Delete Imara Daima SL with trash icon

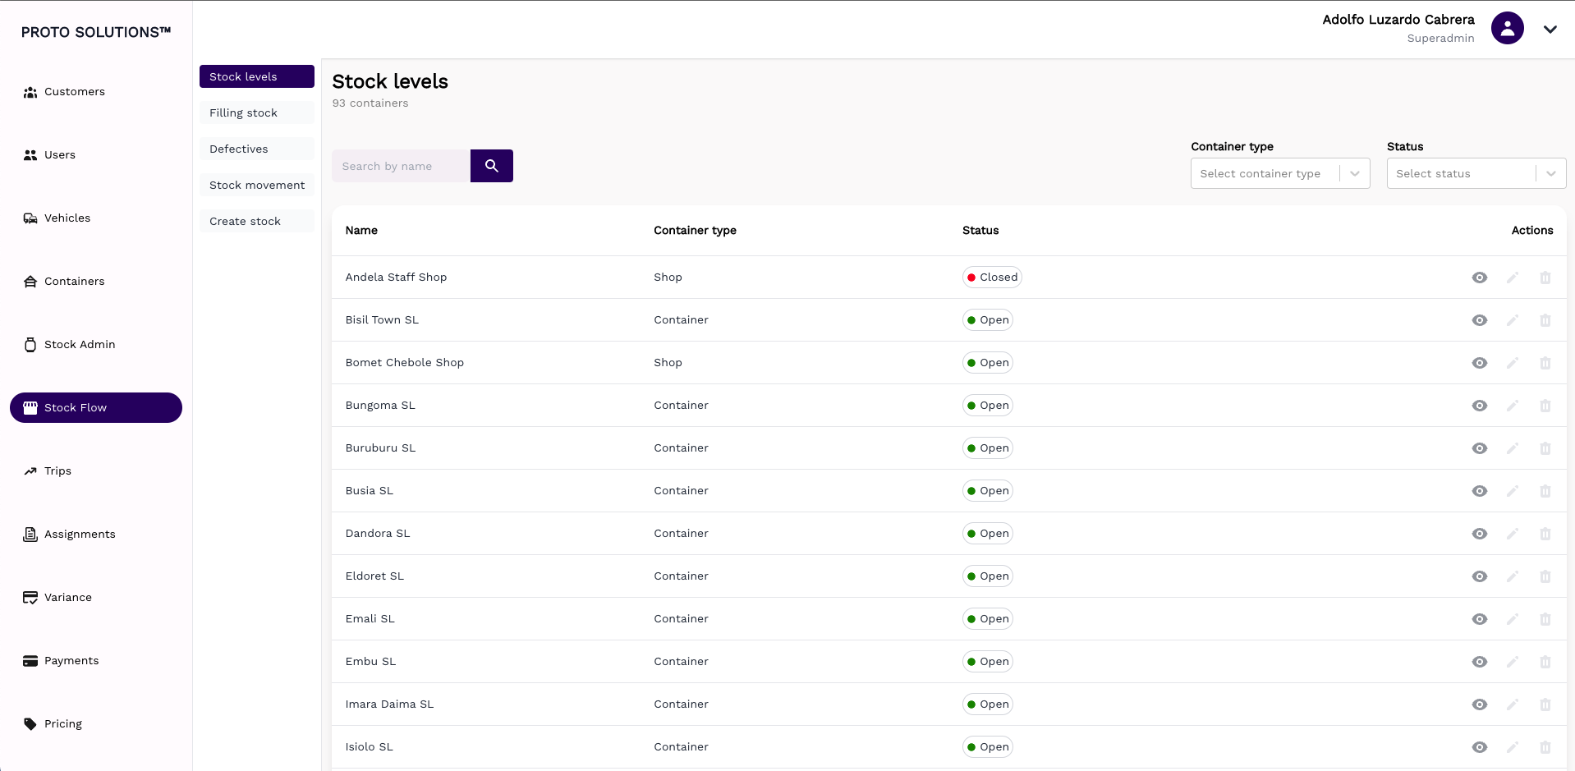click(1545, 704)
